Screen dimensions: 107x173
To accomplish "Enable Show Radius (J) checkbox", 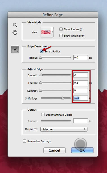I will [61, 29].
